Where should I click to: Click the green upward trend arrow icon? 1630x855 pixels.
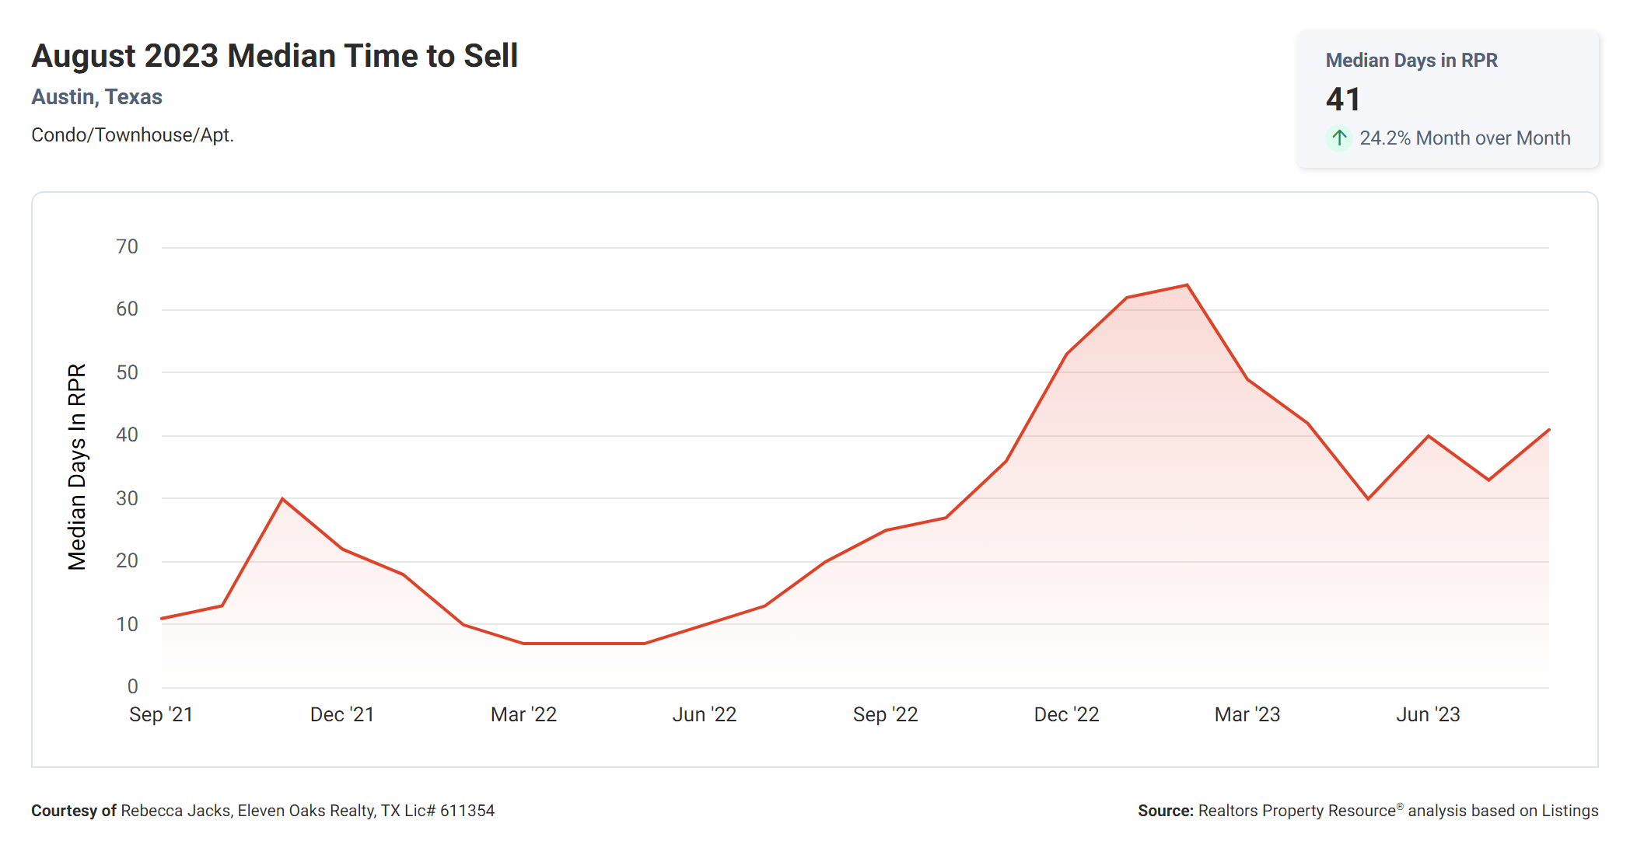(1338, 138)
